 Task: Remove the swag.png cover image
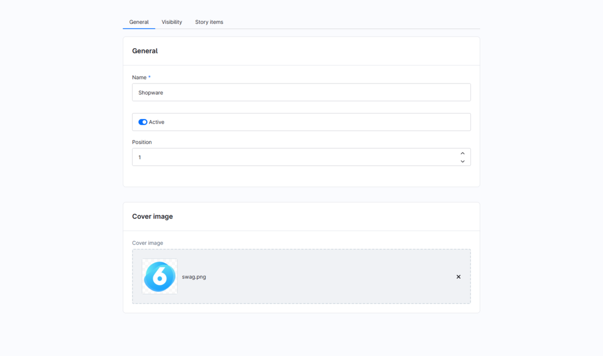[458, 277]
